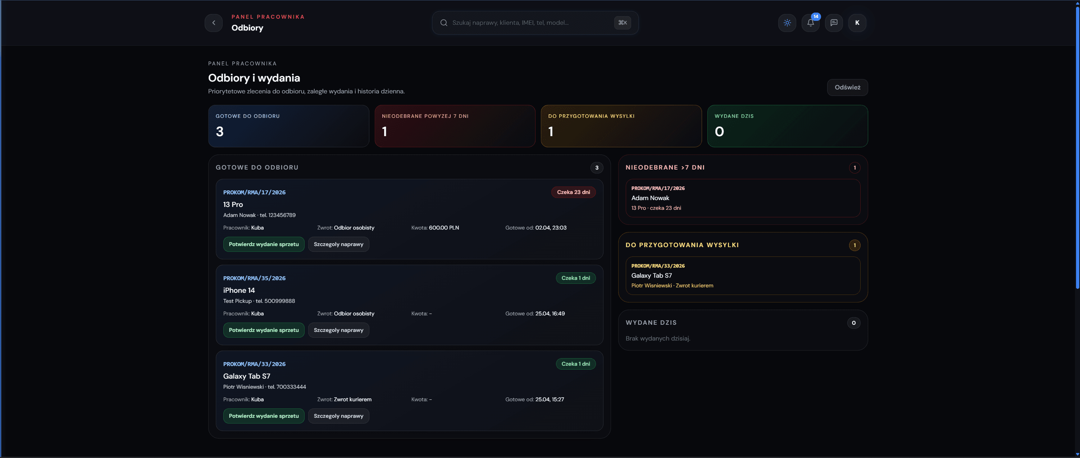Click the Odśwież refresh button
Viewport: 1080px width, 458px height.
[847, 88]
